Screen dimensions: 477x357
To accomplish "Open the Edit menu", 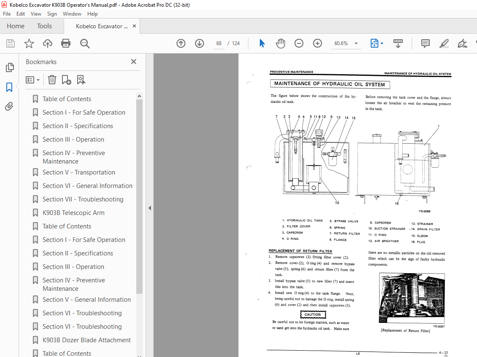I will tap(21, 13).
